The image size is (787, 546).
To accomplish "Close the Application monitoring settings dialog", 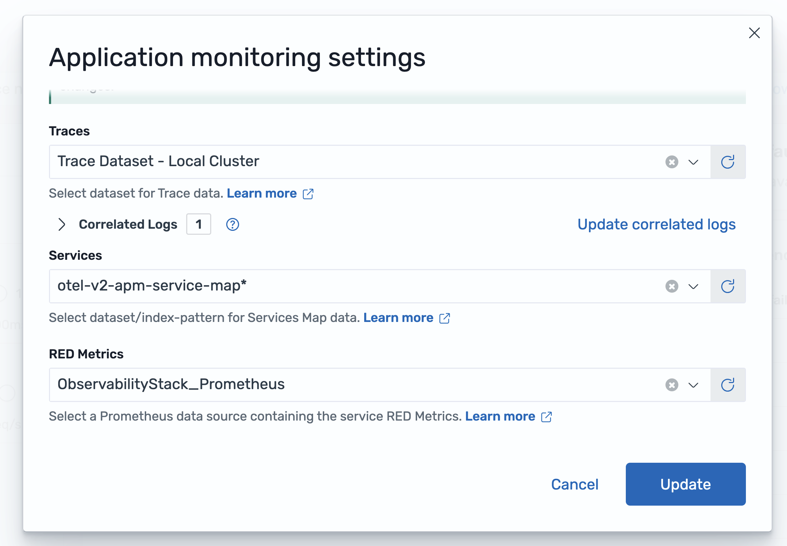I will (x=754, y=33).
